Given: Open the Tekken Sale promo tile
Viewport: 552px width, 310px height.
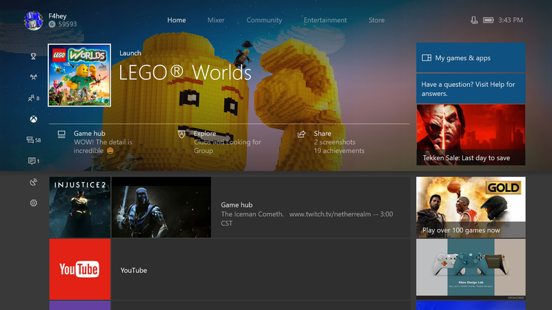Looking at the screenshot, I should 471,135.
